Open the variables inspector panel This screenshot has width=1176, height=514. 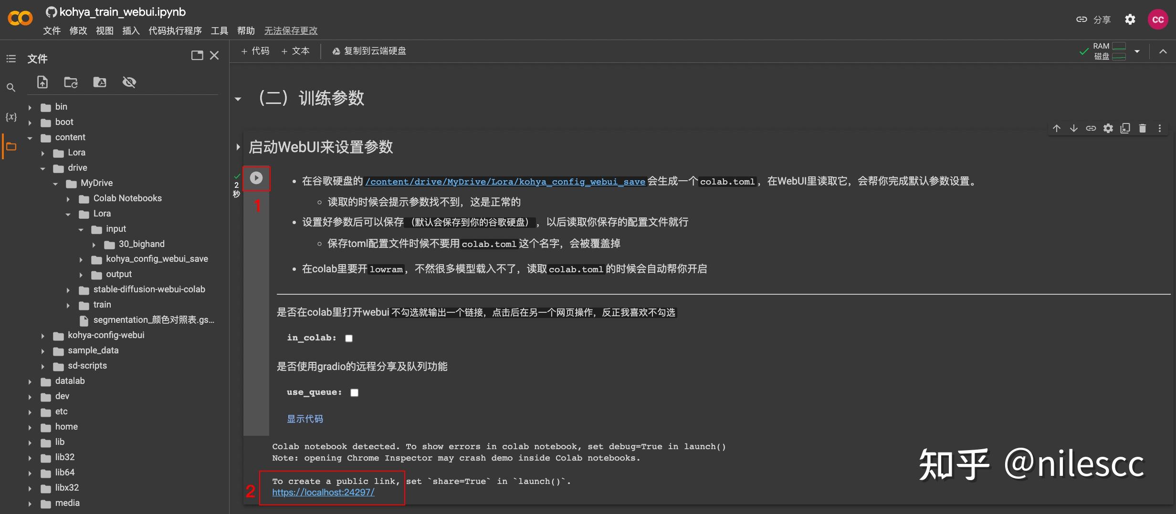10,116
